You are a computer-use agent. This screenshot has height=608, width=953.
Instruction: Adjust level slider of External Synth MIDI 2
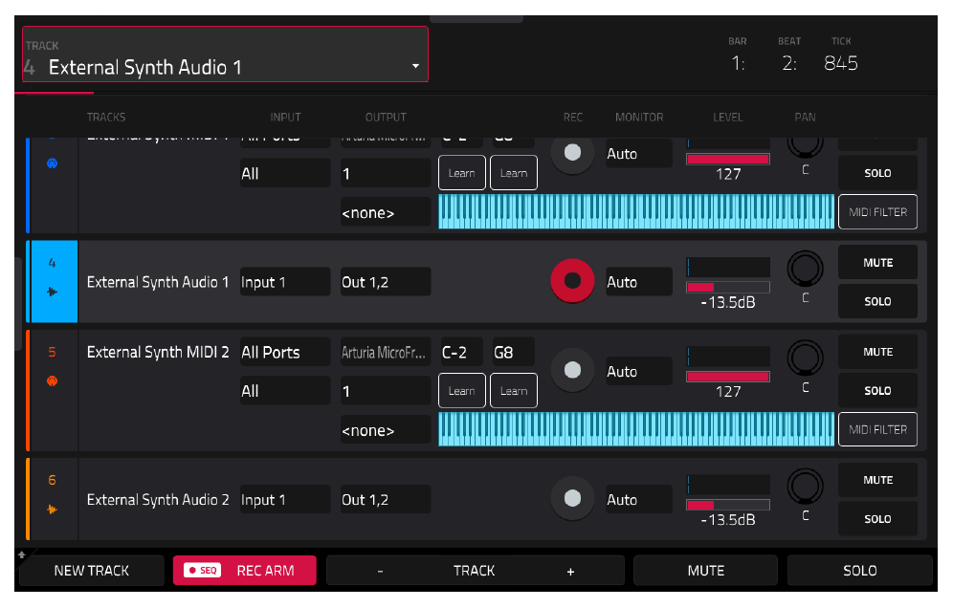point(728,377)
